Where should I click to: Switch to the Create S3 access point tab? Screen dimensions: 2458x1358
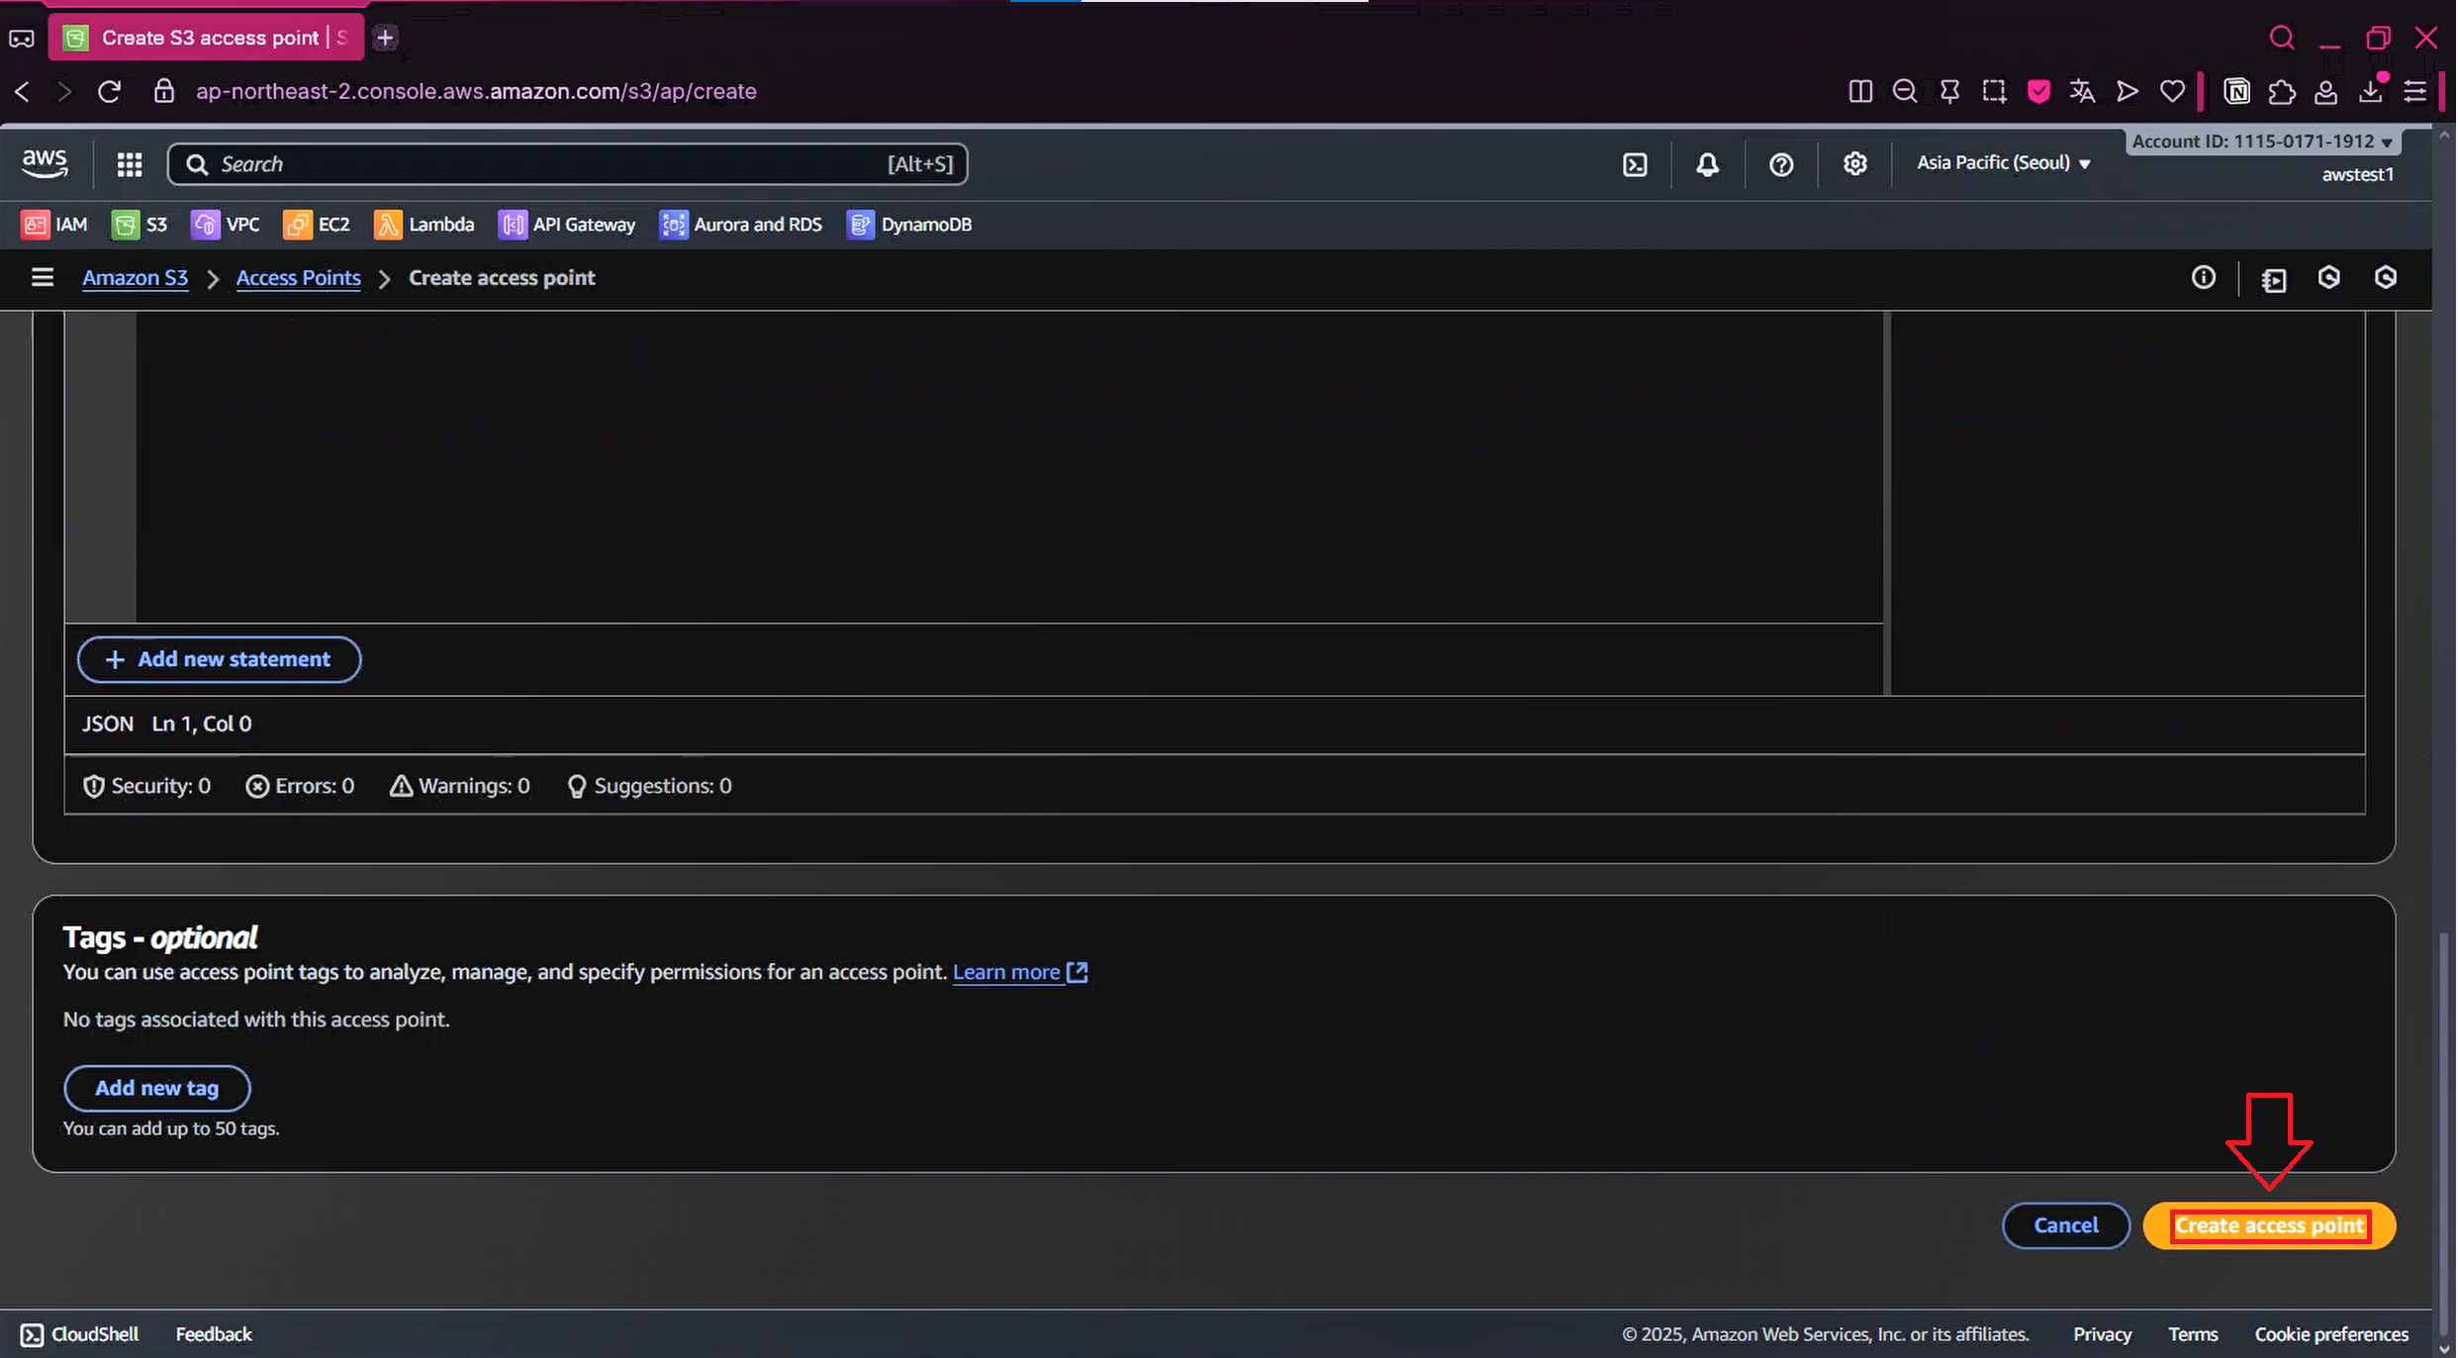[208, 38]
